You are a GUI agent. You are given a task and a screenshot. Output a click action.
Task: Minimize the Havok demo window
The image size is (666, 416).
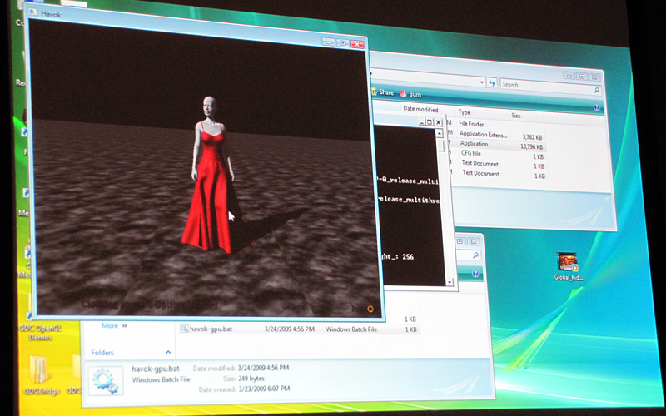(328, 42)
